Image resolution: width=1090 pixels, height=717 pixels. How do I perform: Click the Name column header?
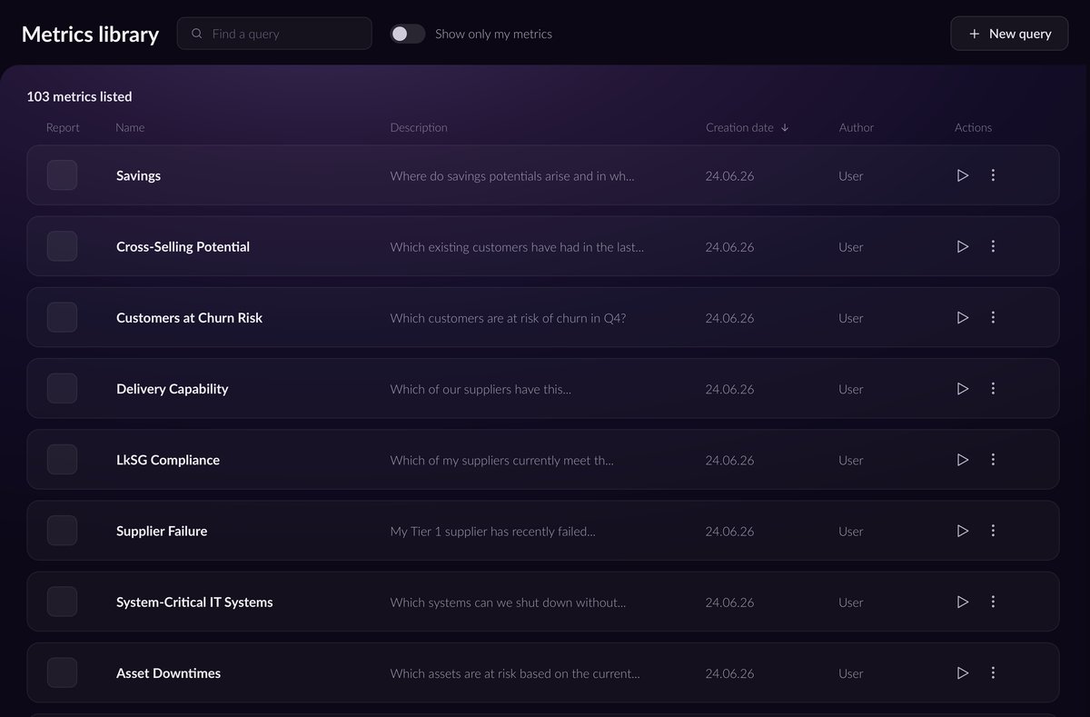[x=130, y=127]
